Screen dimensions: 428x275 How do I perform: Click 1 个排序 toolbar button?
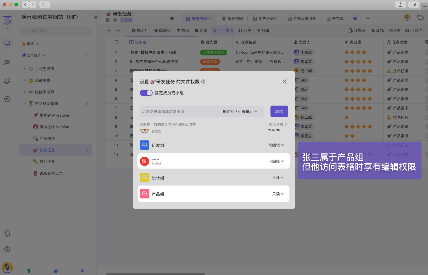click(223, 30)
